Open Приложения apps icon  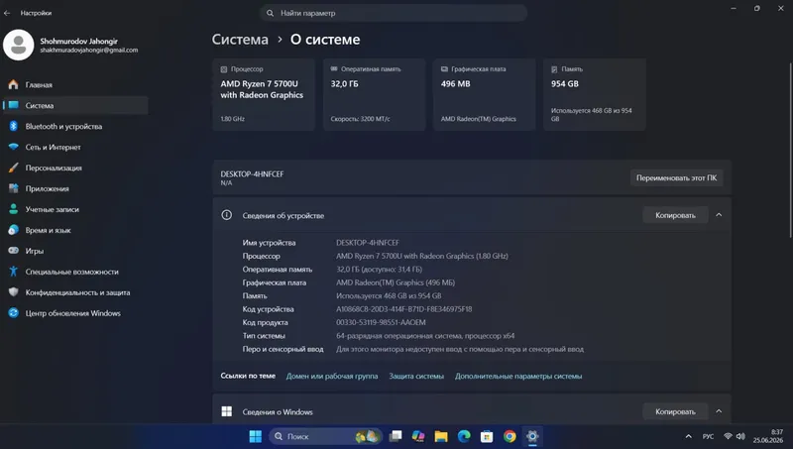tap(14, 188)
